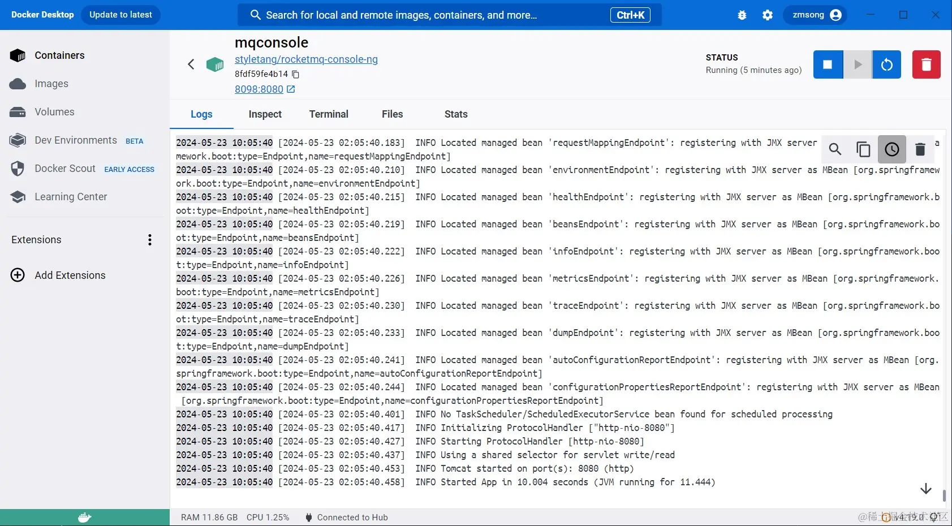Minimize the Docker Desktop window
The image size is (952, 526).
coord(871,15)
